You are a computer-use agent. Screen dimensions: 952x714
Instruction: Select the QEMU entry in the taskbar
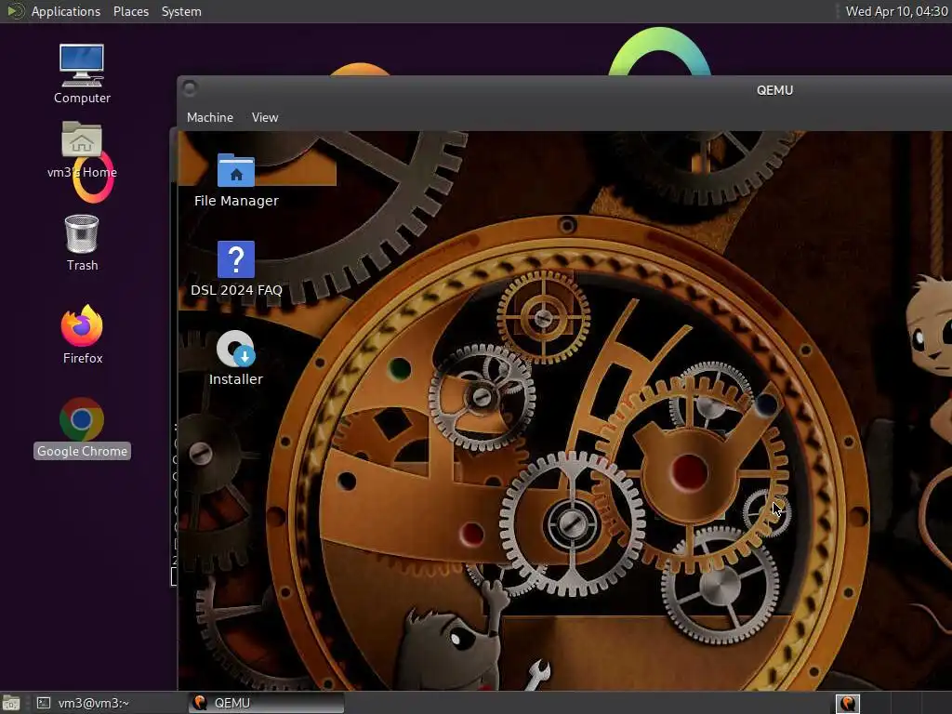266,703
